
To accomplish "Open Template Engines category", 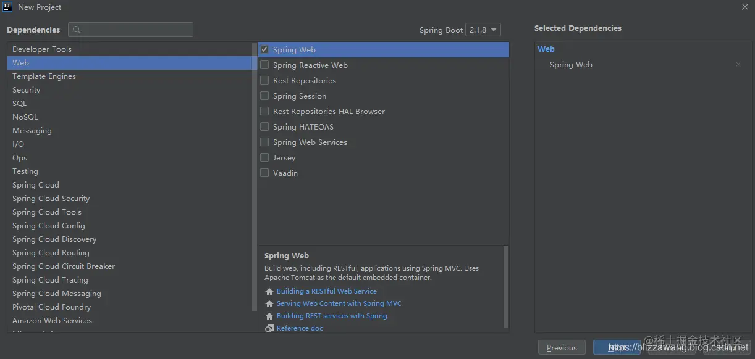I will tap(130, 76).
